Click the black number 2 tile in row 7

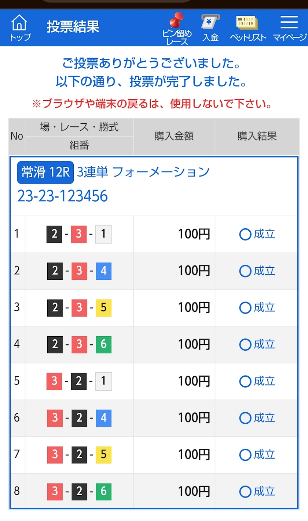point(79,455)
